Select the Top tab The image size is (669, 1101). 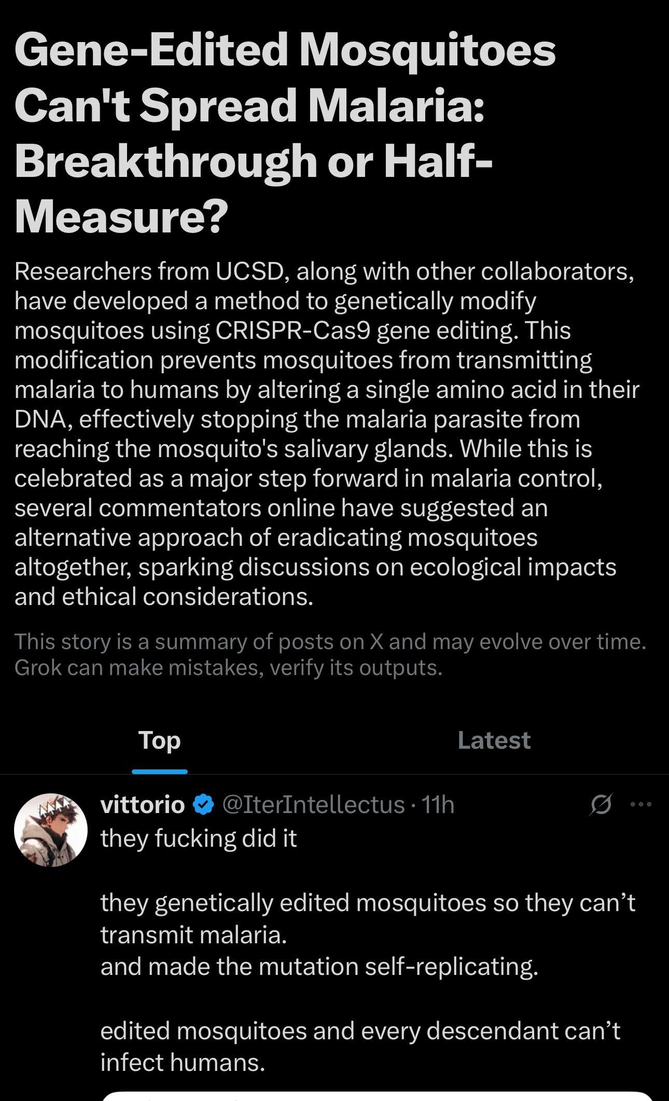(159, 740)
